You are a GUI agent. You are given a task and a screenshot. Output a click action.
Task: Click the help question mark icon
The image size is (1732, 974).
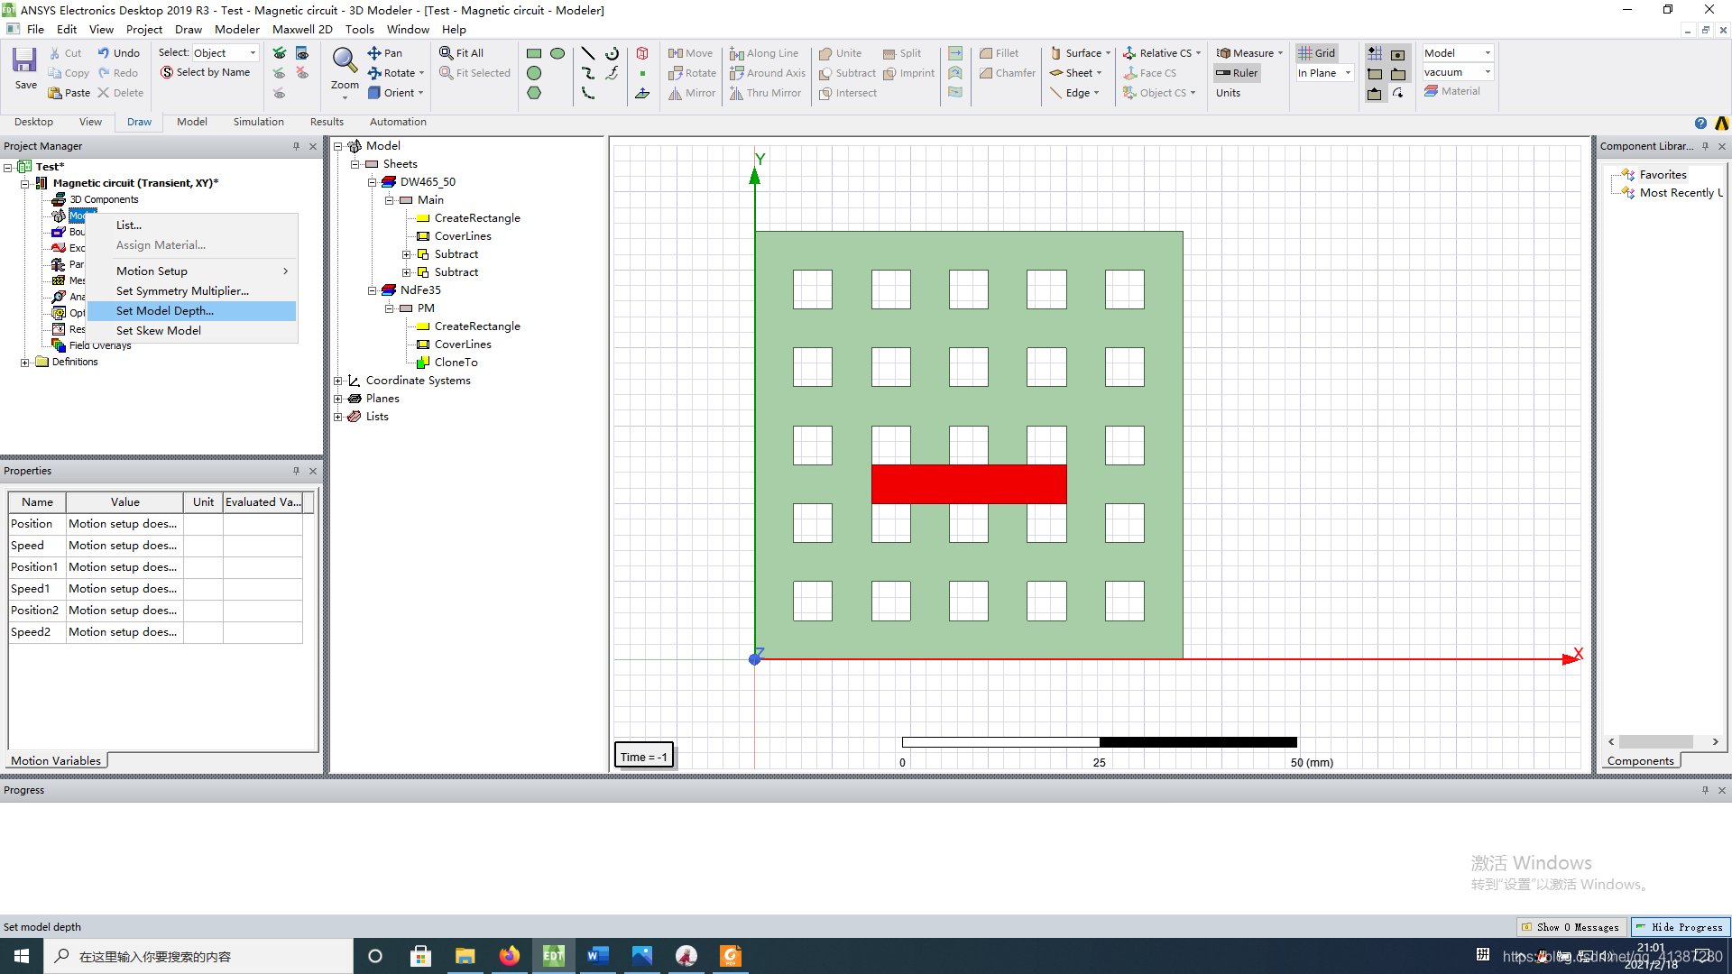(x=1700, y=124)
